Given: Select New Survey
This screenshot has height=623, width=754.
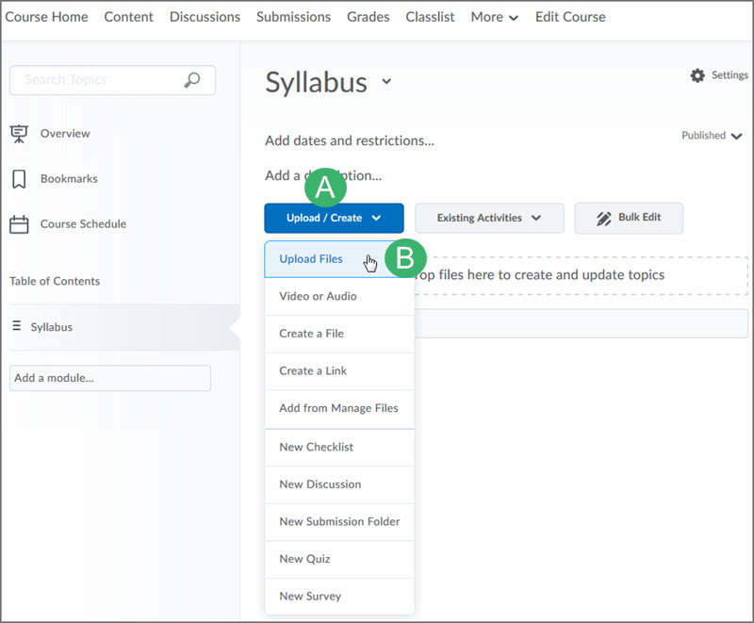Looking at the screenshot, I should (x=339, y=597).
